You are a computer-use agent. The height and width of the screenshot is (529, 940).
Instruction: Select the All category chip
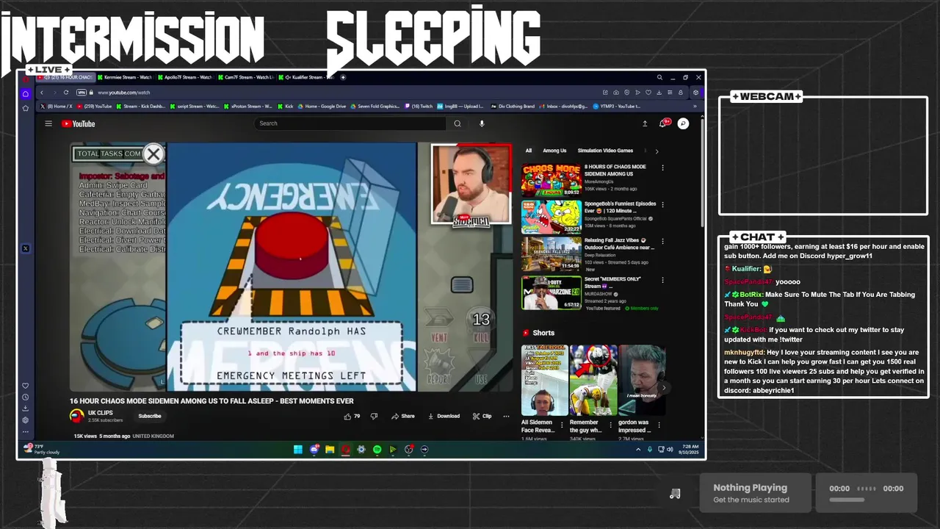(528, 151)
